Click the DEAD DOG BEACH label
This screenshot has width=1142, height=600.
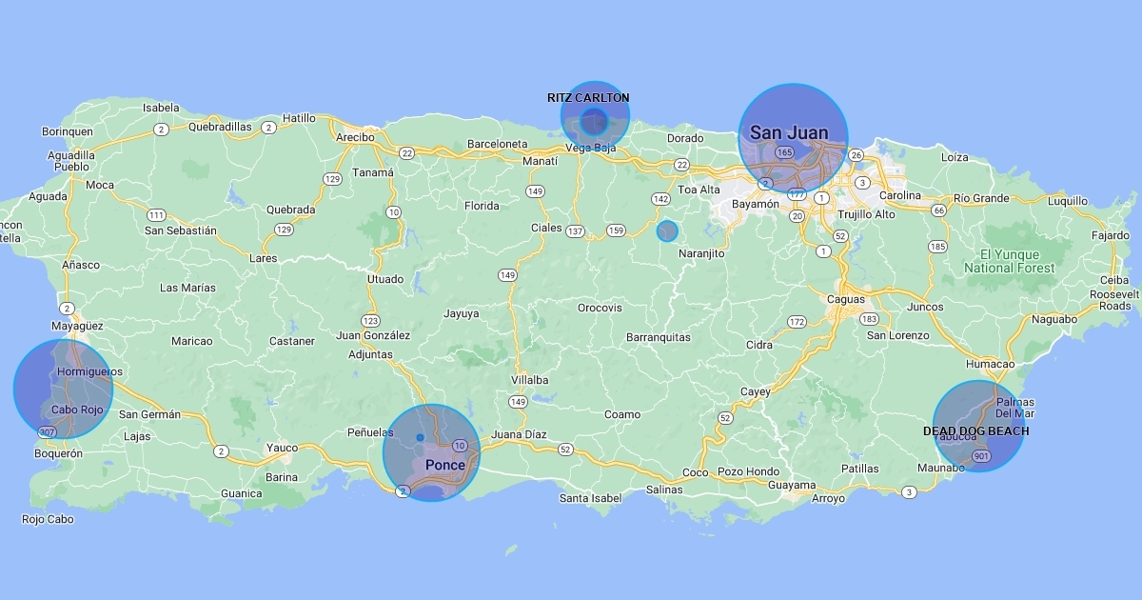pos(975,431)
